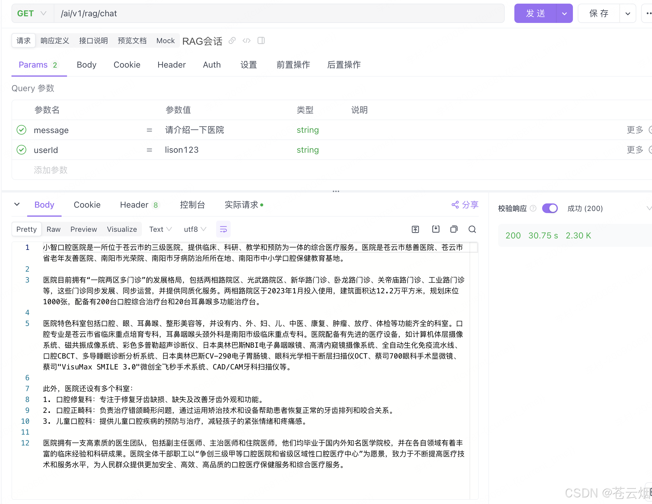Click the 发送 button
This screenshot has width=652, height=504.
click(x=535, y=14)
